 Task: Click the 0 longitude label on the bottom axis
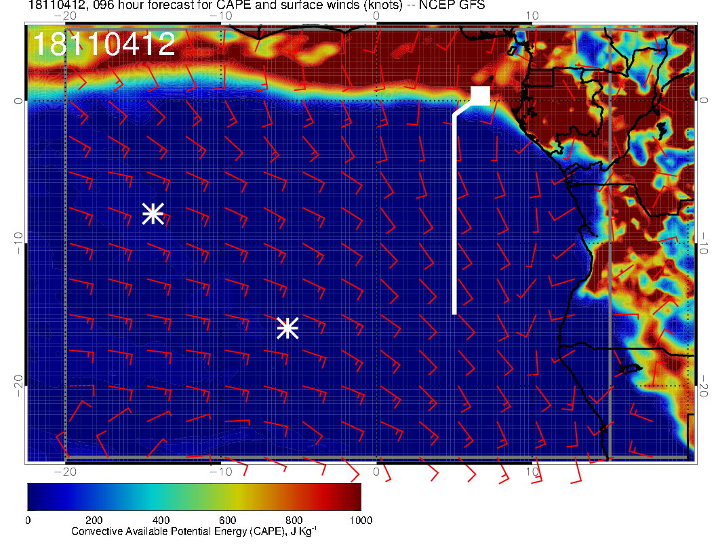pos(376,471)
